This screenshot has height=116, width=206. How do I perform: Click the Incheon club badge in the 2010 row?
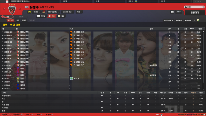click(x=18, y=78)
